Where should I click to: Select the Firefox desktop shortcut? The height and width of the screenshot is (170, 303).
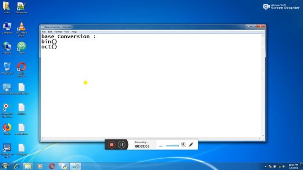[x=7, y=129]
